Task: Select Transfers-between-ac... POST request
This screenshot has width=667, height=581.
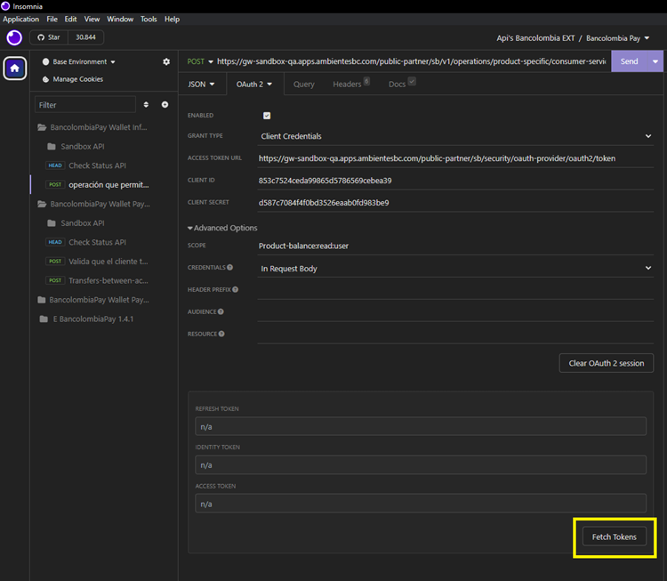Action: click(97, 280)
